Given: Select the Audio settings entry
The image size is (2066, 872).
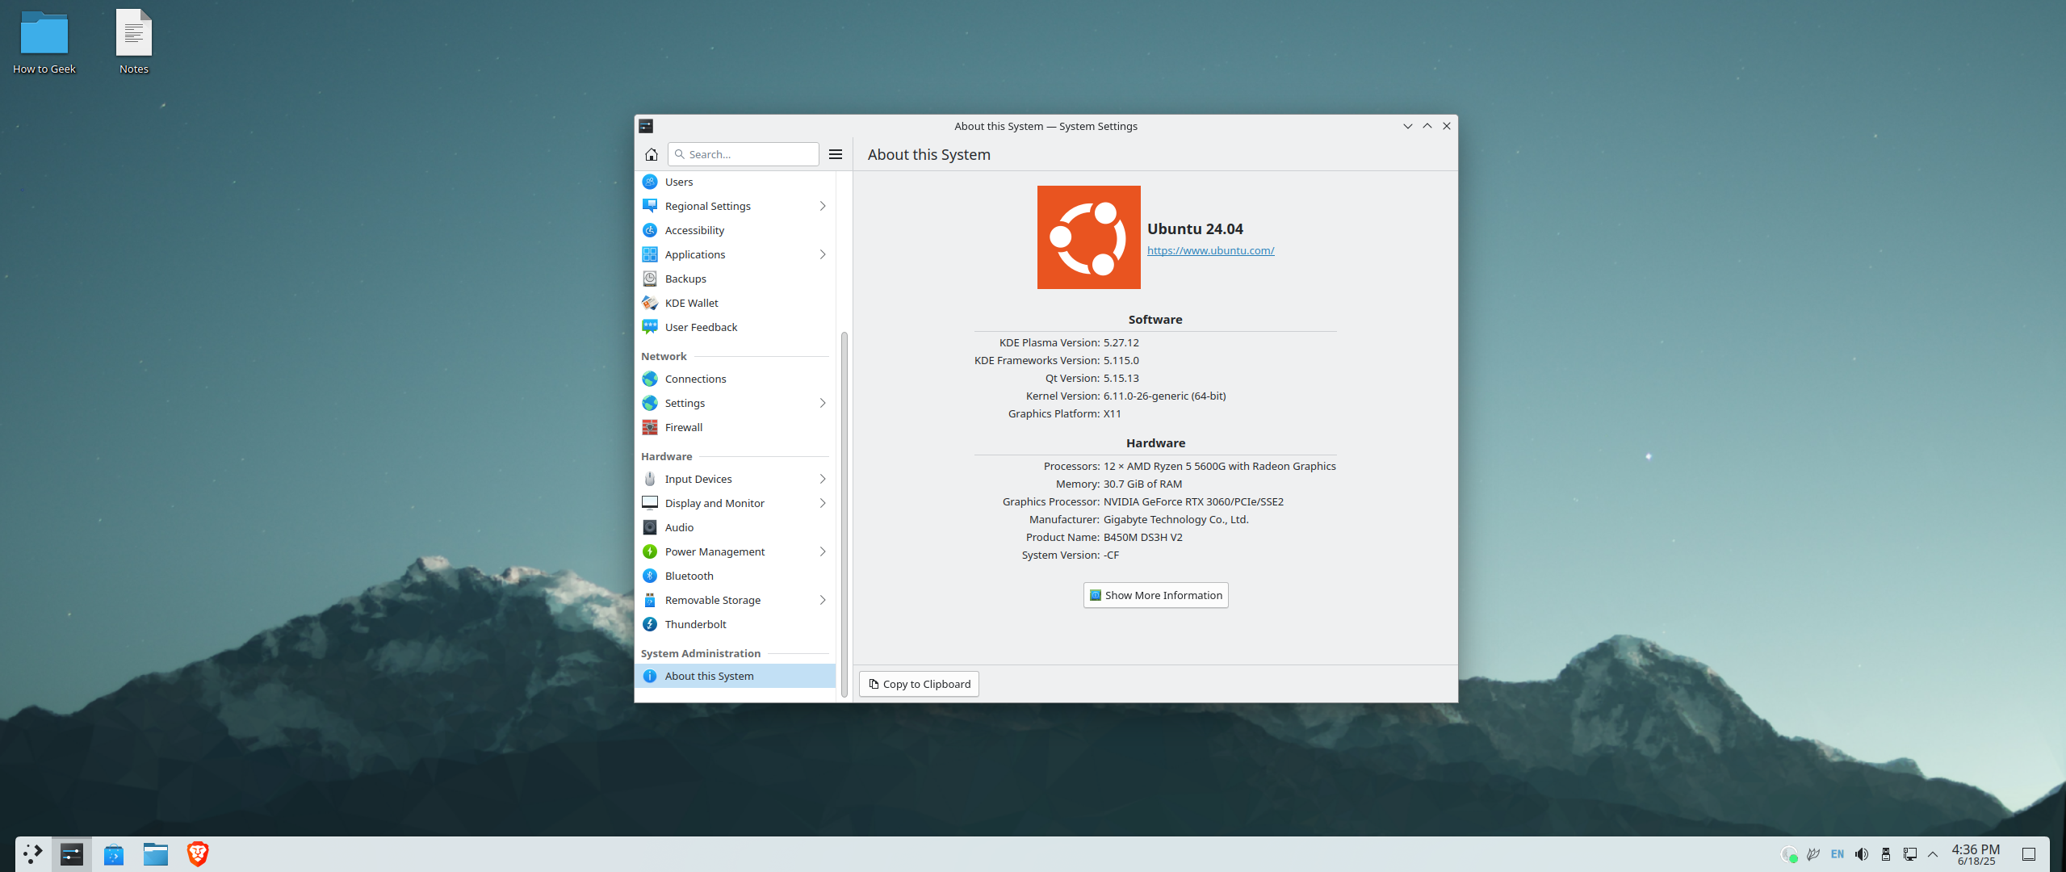Looking at the screenshot, I should [x=679, y=527].
